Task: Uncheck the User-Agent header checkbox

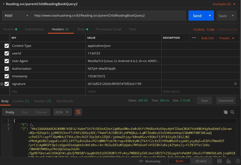Action: coord(7,61)
